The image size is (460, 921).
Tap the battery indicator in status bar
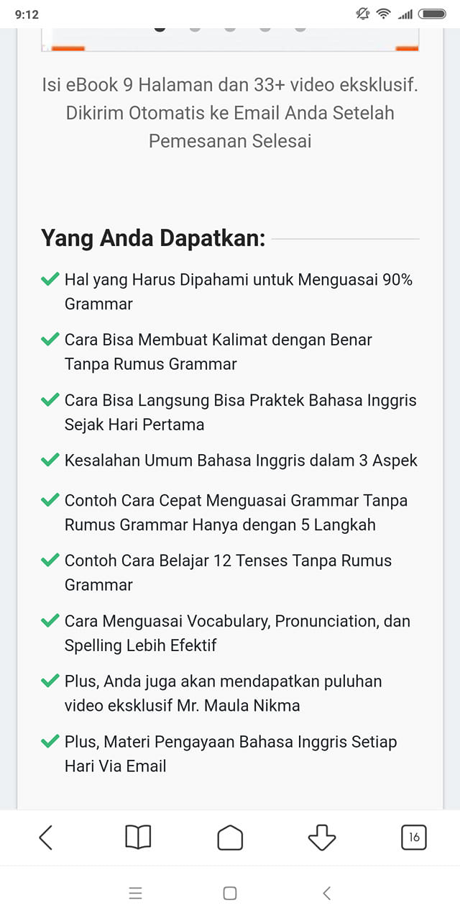tap(433, 14)
